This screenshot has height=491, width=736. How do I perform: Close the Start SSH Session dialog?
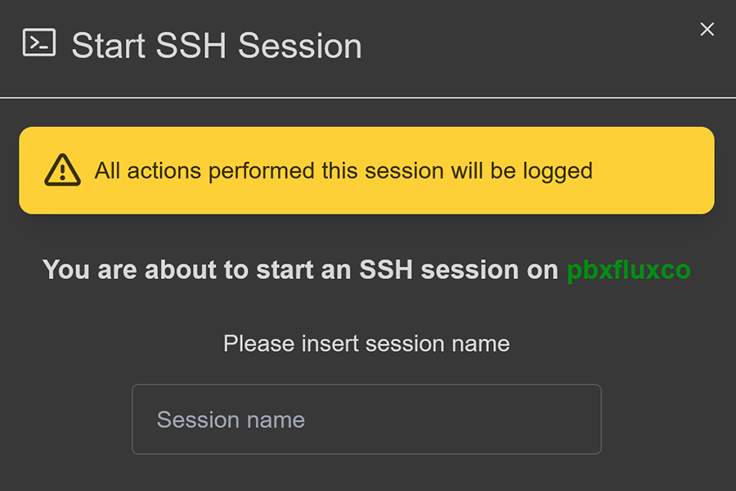pyautogui.click(x=707, y=29)
